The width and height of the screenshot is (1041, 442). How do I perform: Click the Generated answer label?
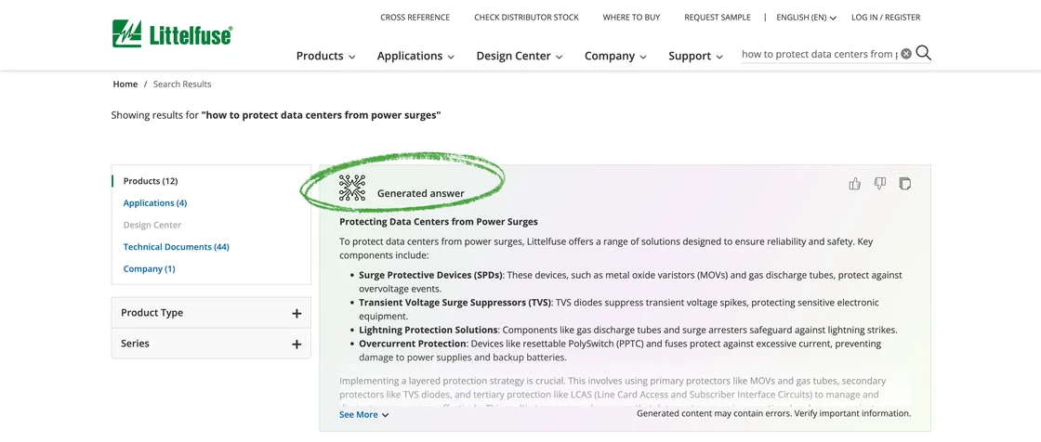[x=421, y=194]
